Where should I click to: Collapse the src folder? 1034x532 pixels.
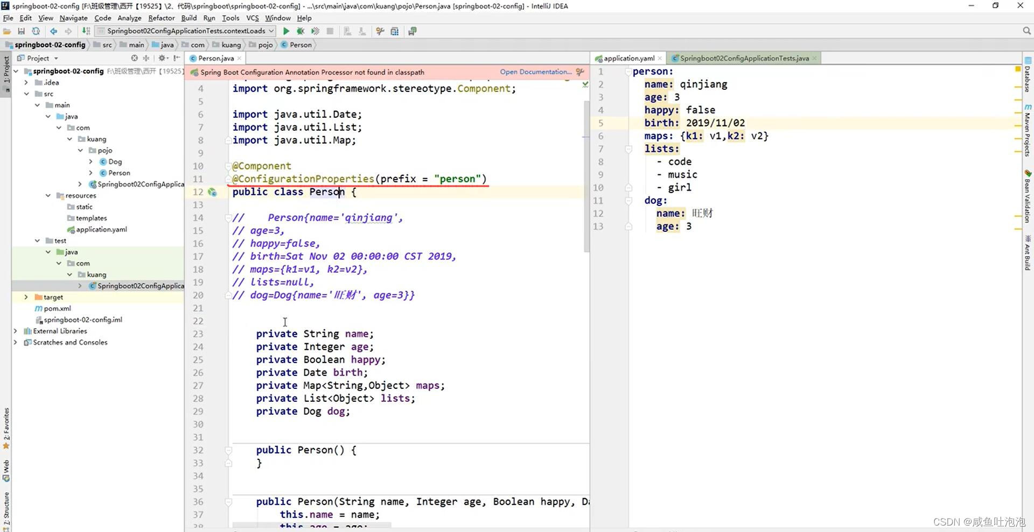pyautogui.click(x=26, y=94)
